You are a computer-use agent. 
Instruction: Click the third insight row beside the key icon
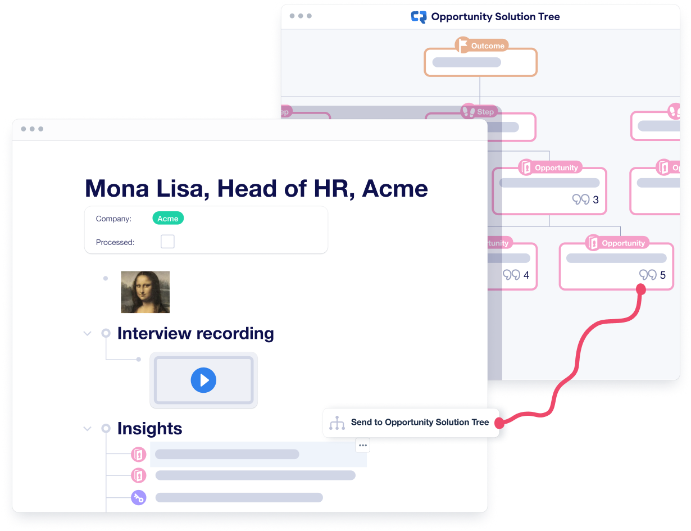coord(239,497)
